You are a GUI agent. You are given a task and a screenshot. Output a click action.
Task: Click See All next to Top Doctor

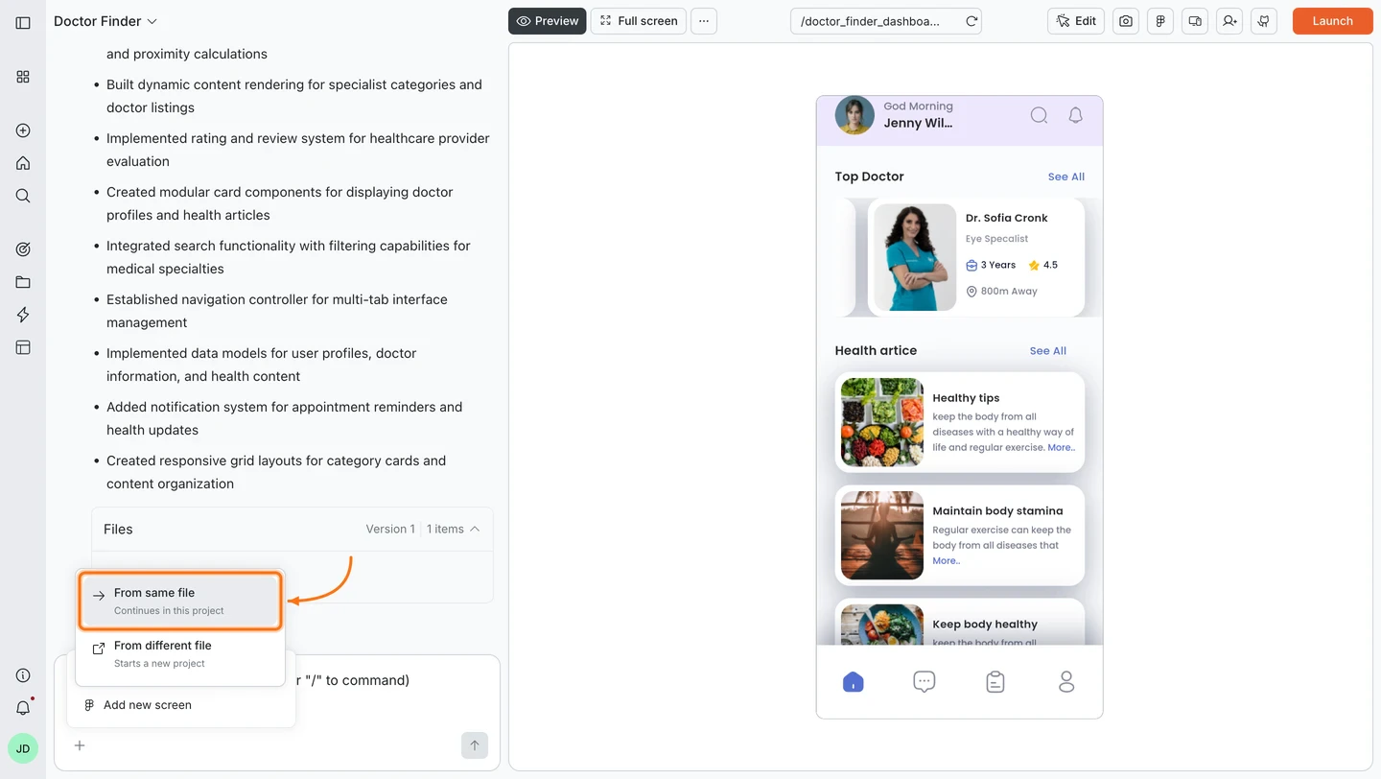[x=1065, y=177]
